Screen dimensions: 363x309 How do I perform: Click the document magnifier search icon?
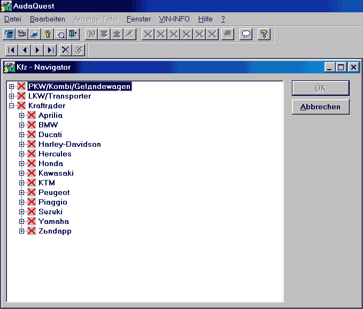(60, 34)
